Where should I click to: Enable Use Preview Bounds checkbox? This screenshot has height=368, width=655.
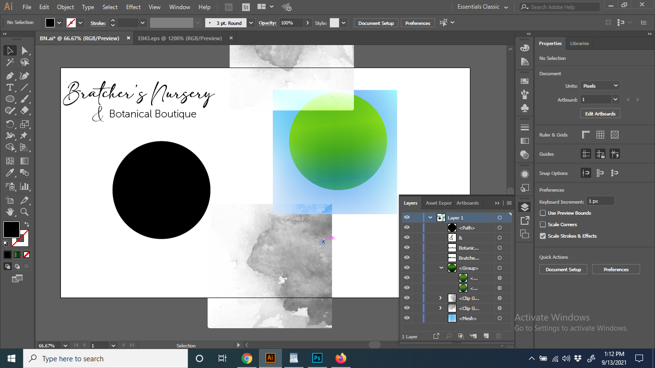543,213
